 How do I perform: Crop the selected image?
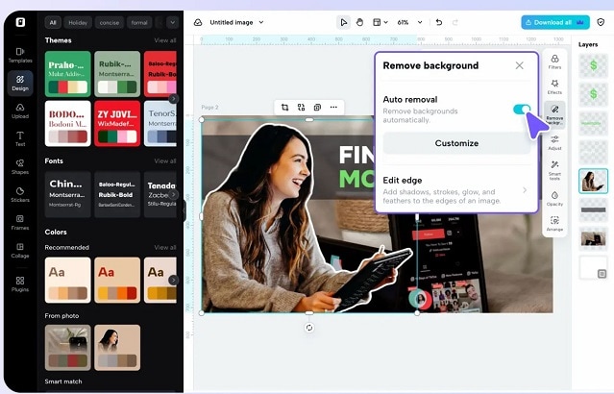(284, 108)
